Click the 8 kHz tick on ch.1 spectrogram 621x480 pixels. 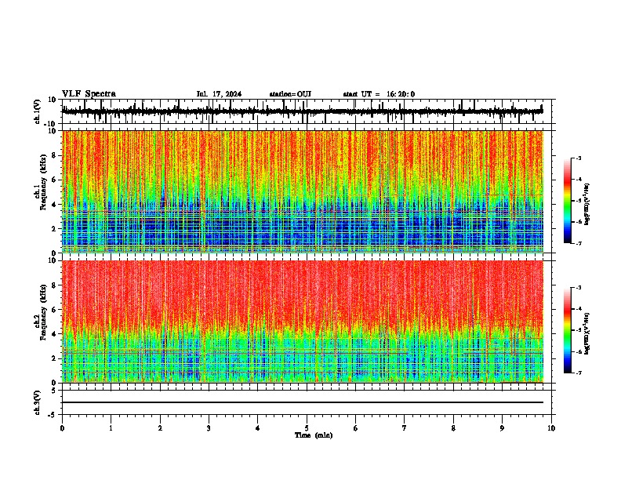55,155
